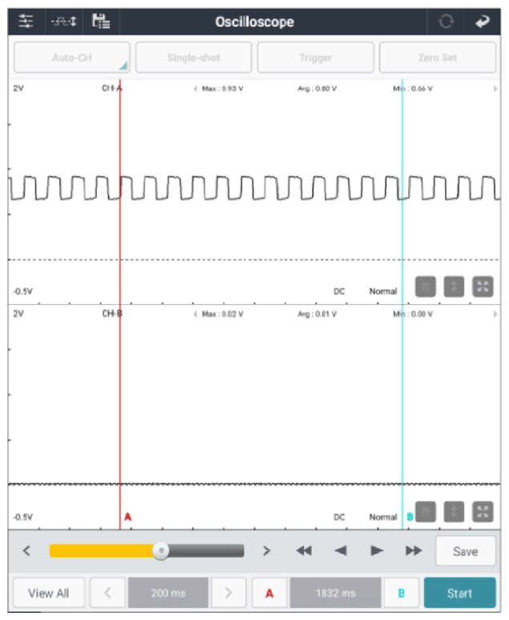509x620 pixels.
Task: Click CH-A vertical scale adjust icon
Action: [x=454, y=287]
